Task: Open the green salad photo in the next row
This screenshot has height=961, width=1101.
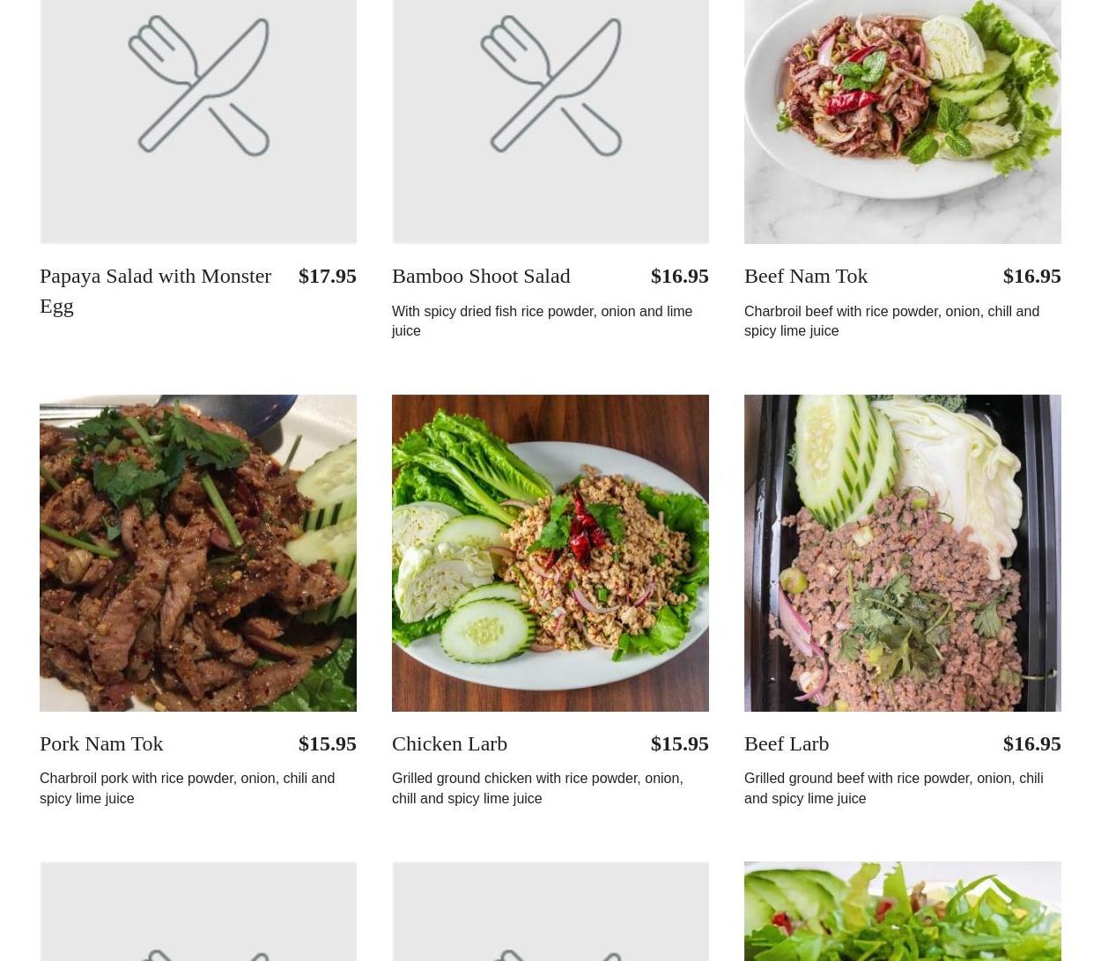Action: tap(903, 912)
